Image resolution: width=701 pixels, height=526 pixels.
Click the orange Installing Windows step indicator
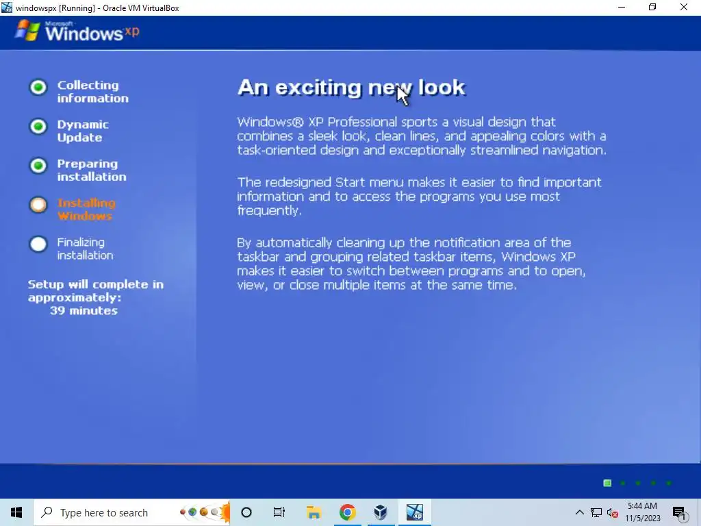coord(38,205)
